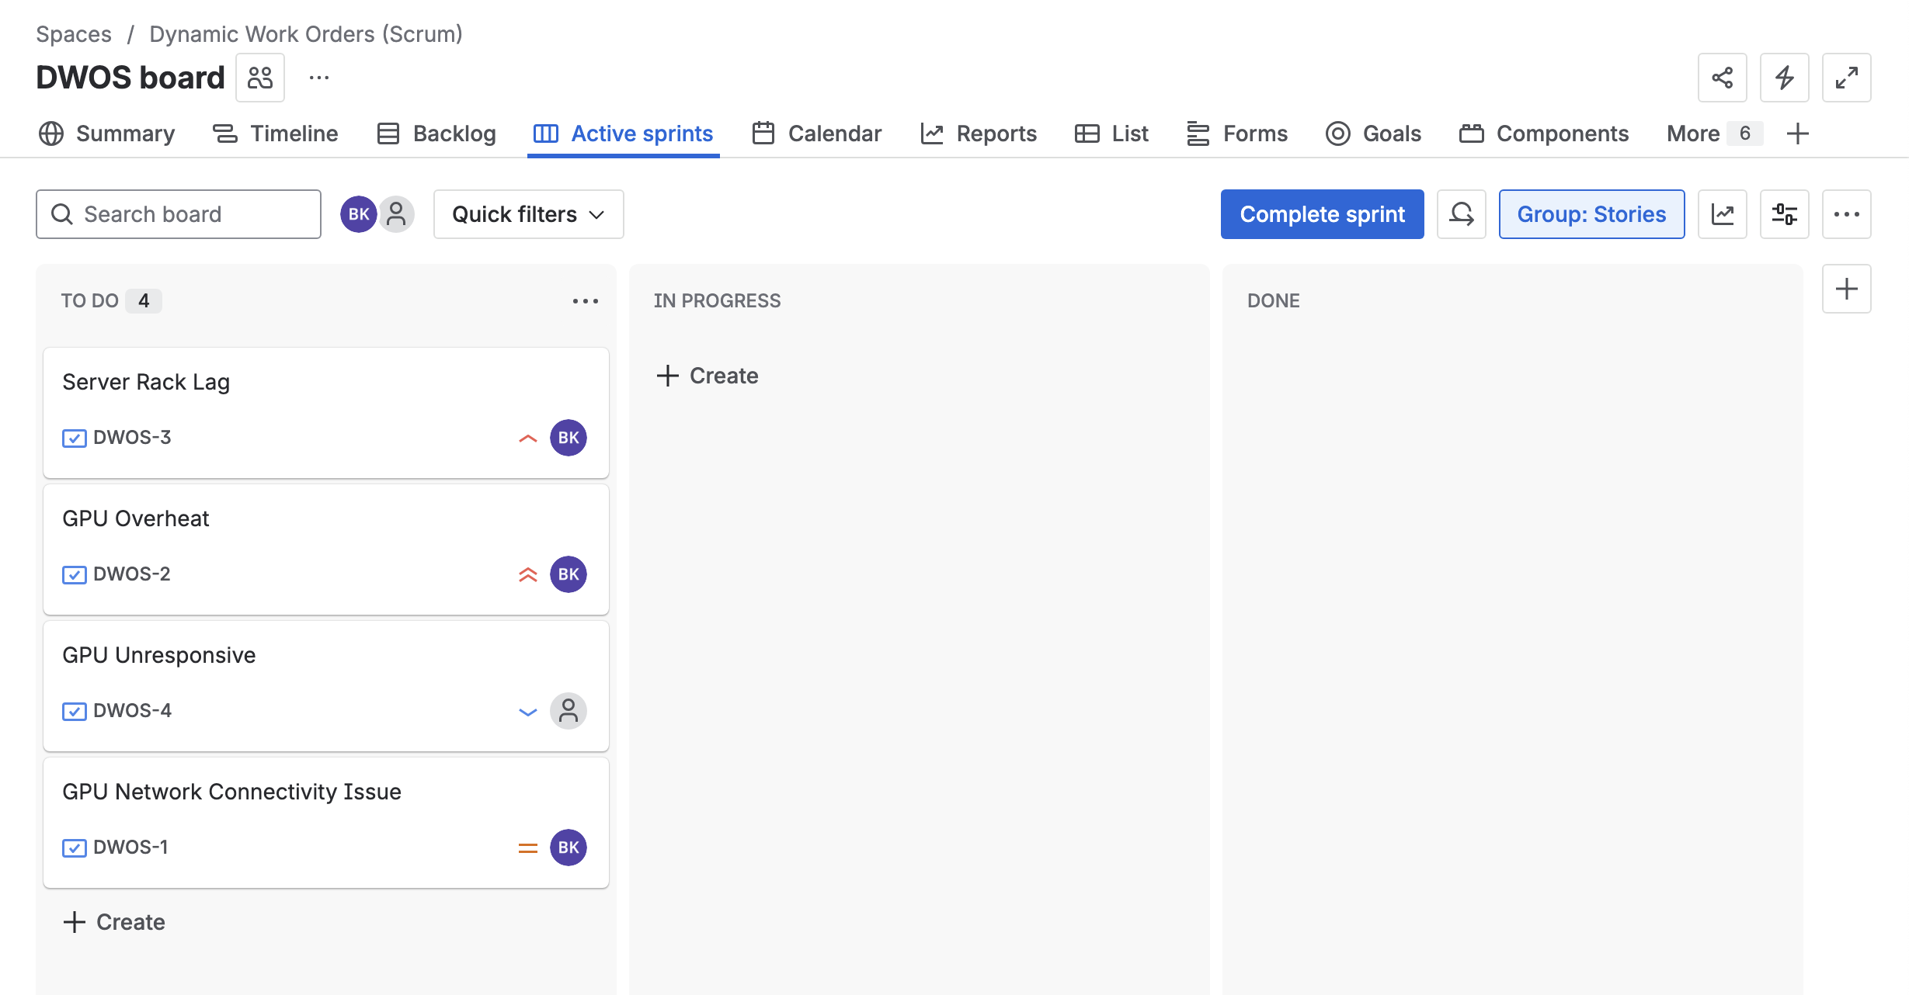Switch to the Backlog tab
Screen dimensions: 1909x995
point(436,133)
